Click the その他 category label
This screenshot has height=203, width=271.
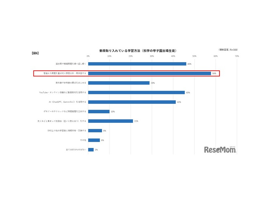tap(83, 139)
